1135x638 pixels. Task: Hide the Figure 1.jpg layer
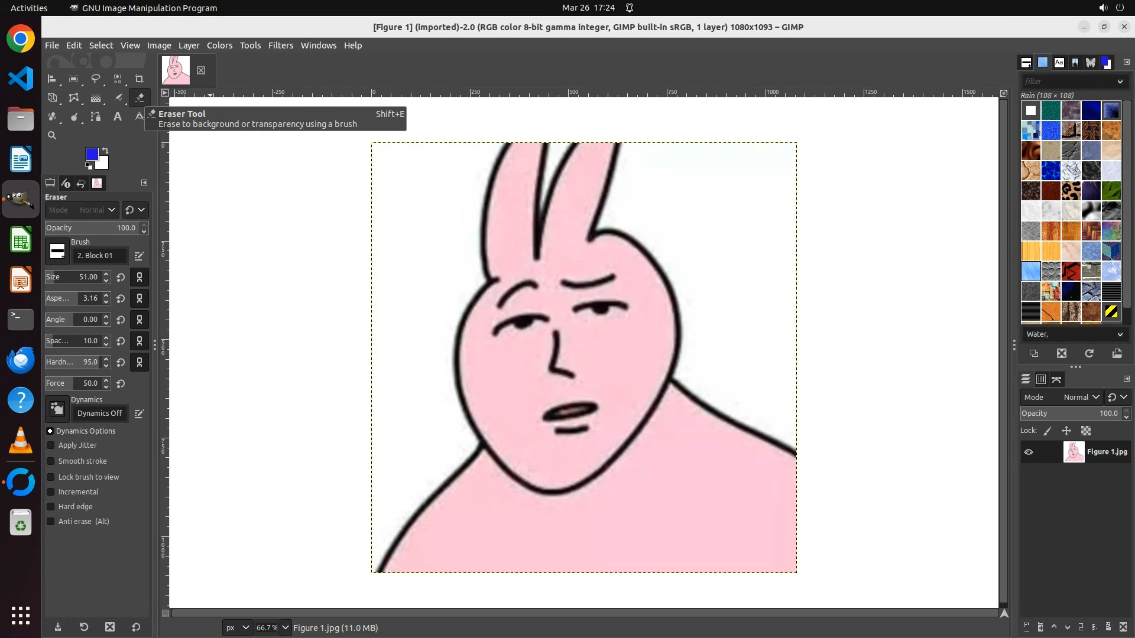coord(1029,452)
